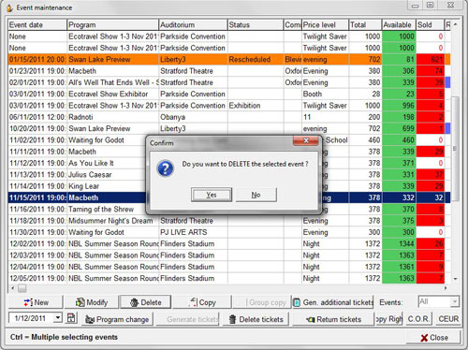Sort by Event date column header
This screenshot has width=468, height=350.
(37, 25)
